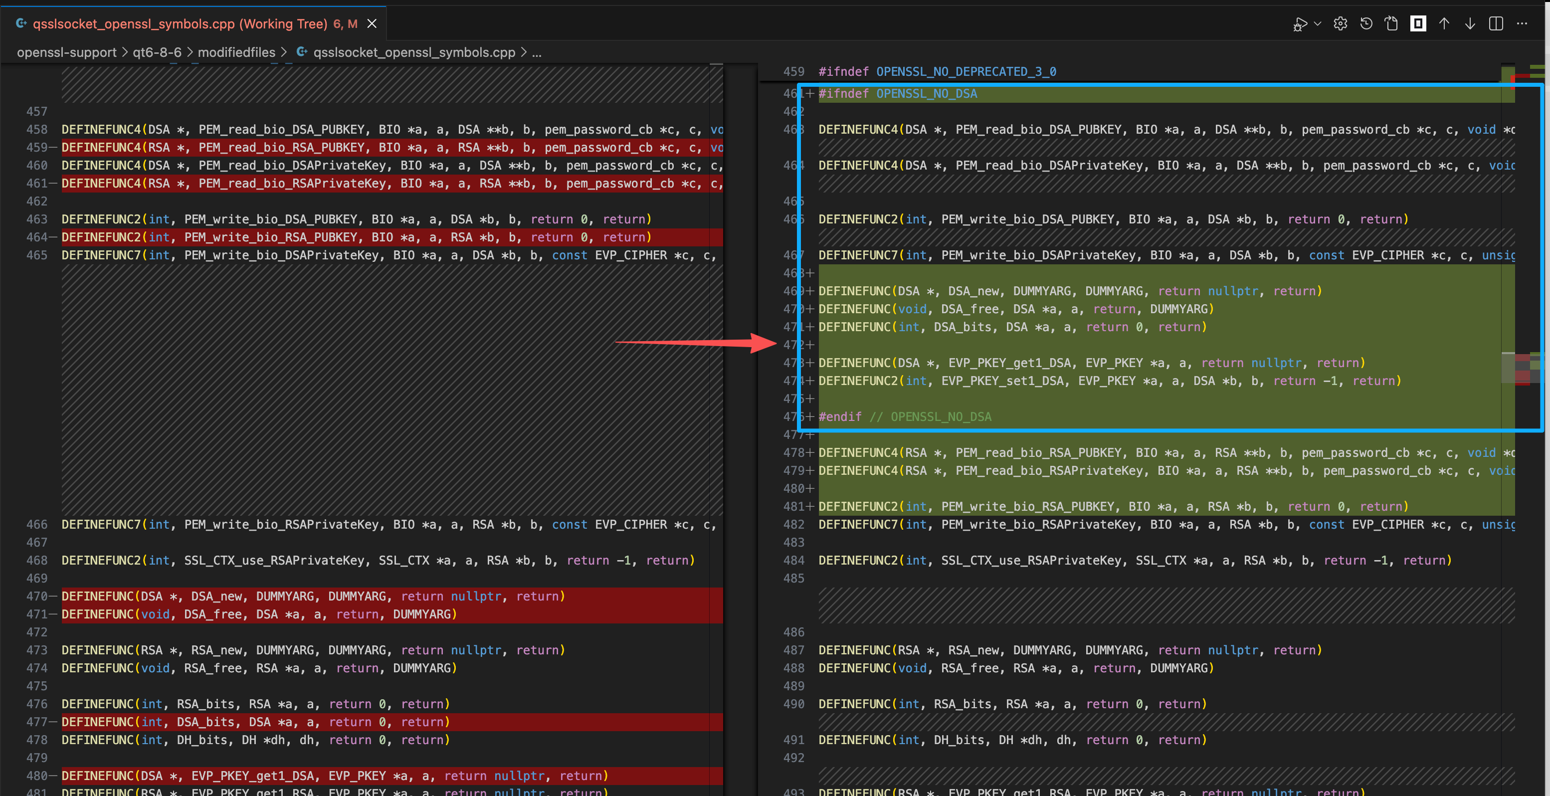Expand the qt6-8-6 breadcrumb folder

[x=157, y=53]
